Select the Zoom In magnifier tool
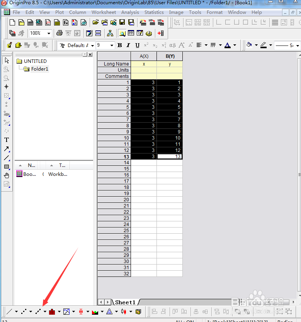 tap(7, 69)
